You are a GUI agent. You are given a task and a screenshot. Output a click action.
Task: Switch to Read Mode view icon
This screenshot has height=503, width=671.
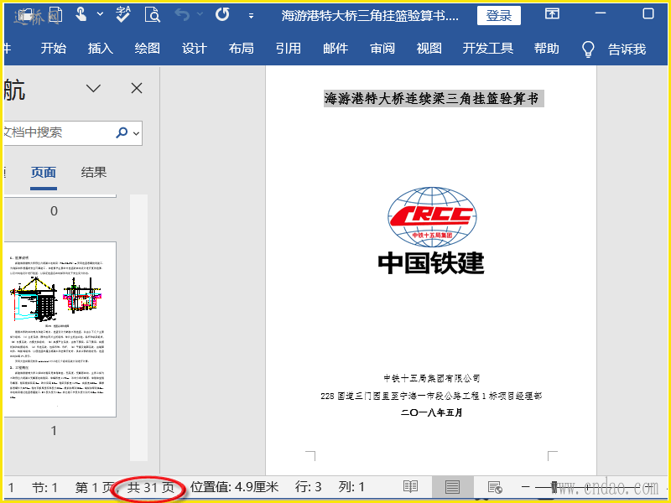coord(410,487)
